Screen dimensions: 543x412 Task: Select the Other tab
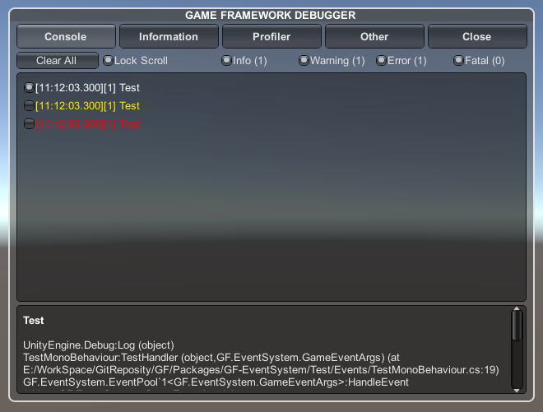(374, 37)
